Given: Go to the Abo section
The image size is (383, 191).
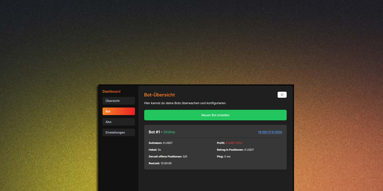Looking at the screenshot, I should click(118, 122).
